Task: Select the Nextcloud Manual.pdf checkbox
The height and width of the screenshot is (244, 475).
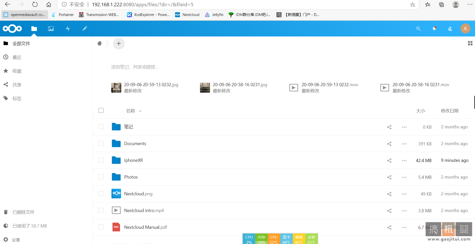Action: [x=101, y=227]
